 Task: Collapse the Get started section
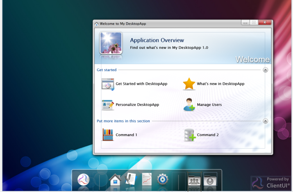tap(265, 70)
